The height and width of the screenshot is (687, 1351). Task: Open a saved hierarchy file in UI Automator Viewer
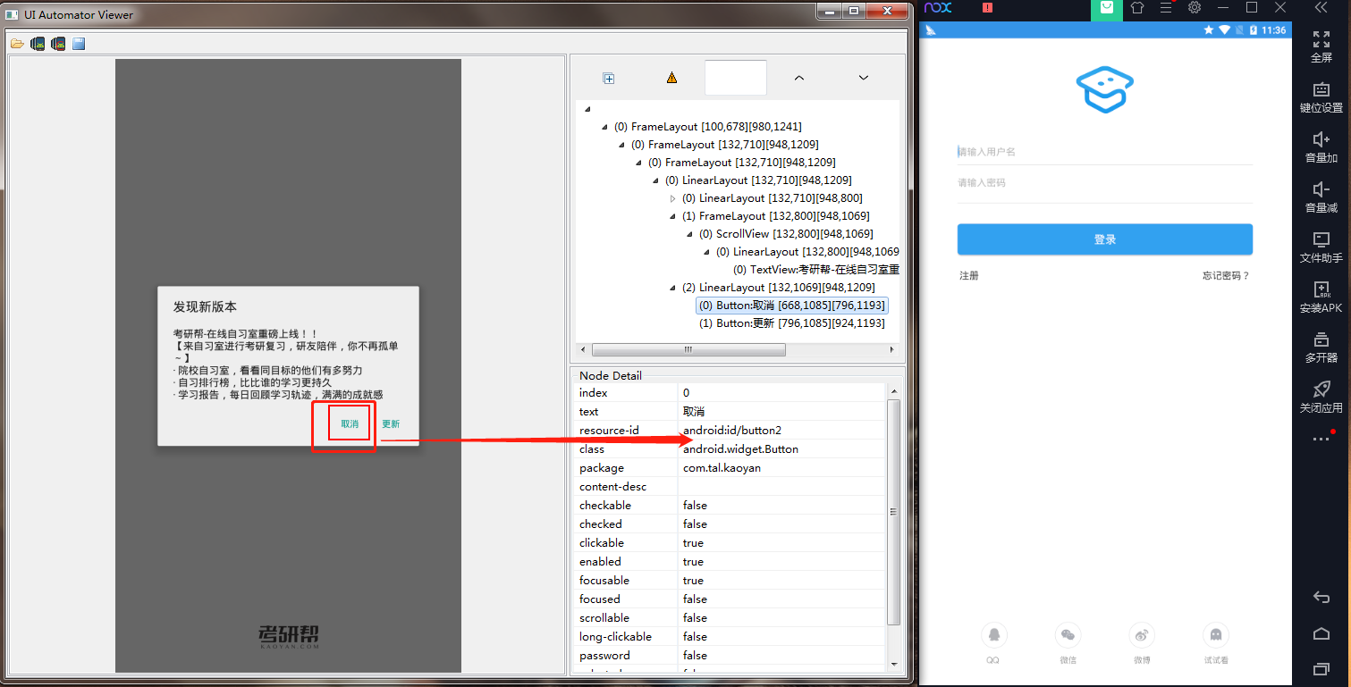click(x=17, y=44)
